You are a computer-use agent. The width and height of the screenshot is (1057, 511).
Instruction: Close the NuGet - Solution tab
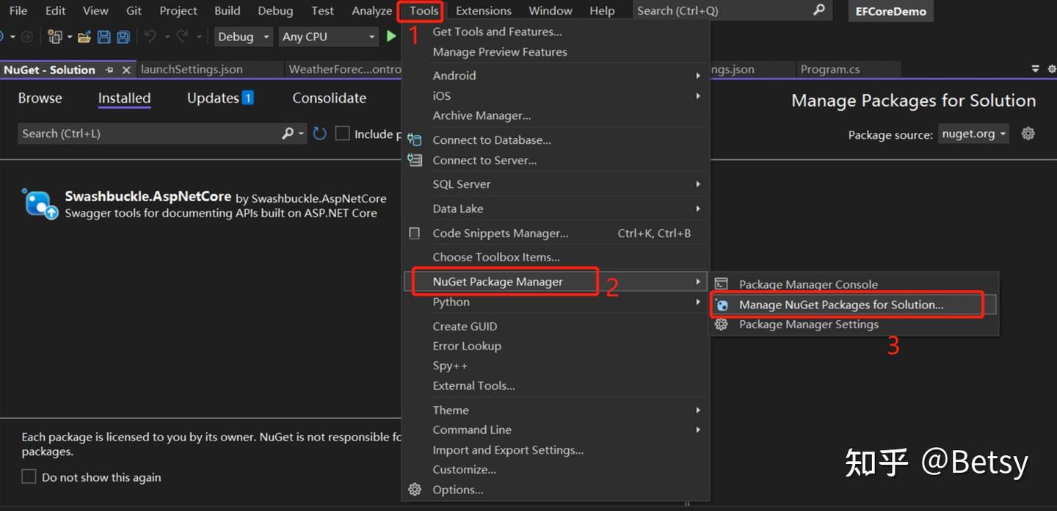[126, 70]
